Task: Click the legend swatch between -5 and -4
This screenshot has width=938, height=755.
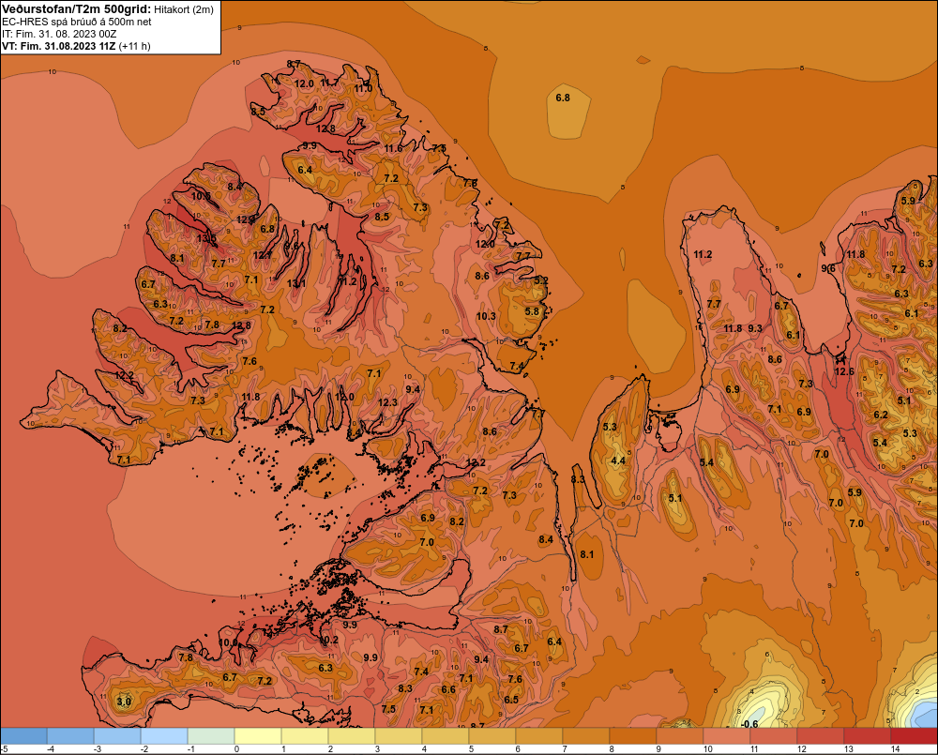Action: (23, 736)
